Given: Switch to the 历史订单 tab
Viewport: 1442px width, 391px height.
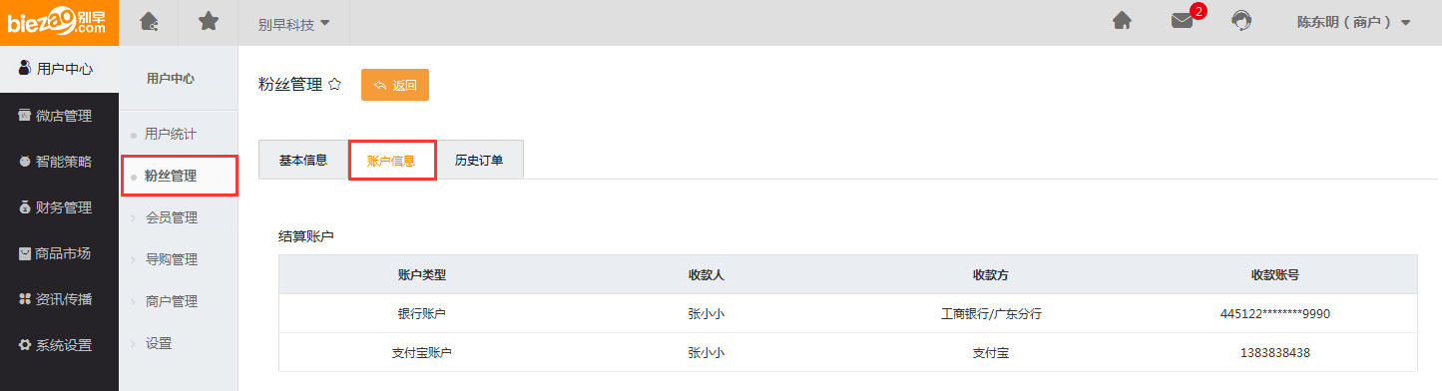Looking at the screenshot, I should 479,160.
